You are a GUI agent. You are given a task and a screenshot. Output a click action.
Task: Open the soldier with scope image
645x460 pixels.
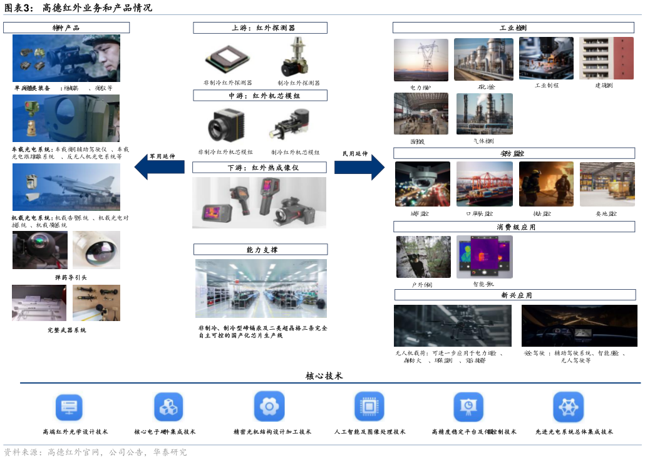click(66, 58)
